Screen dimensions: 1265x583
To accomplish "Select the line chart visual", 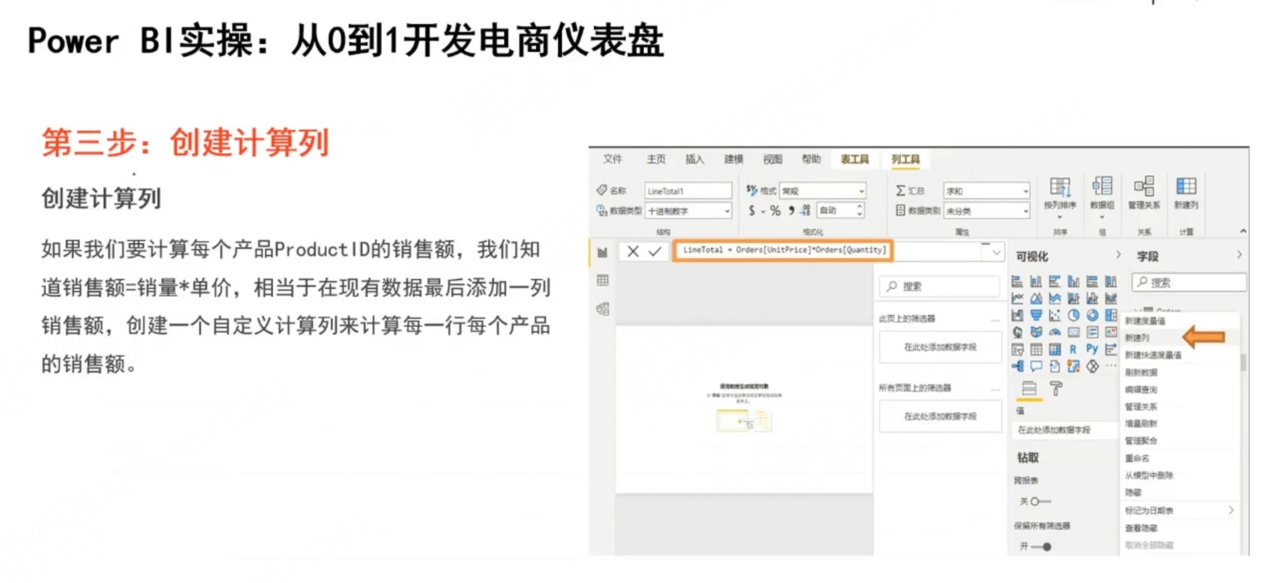I will (1017, 298).
